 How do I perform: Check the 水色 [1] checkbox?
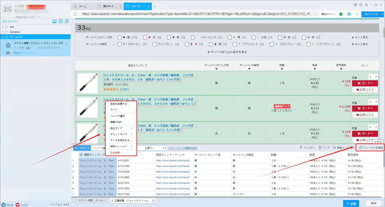point(254,37)
